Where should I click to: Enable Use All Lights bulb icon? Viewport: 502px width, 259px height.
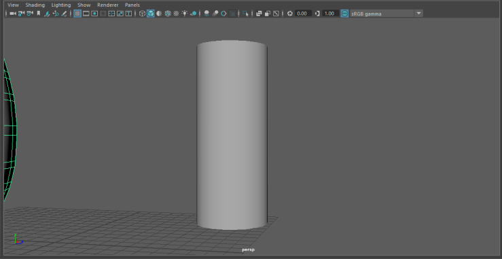(185, 14)
